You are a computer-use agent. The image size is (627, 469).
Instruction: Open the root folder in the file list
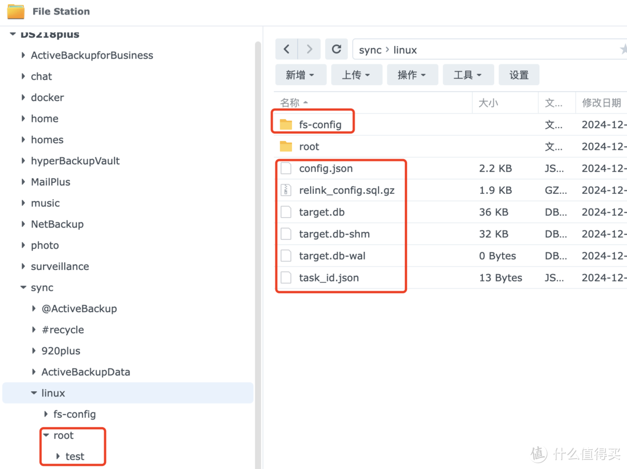point(309,146)
